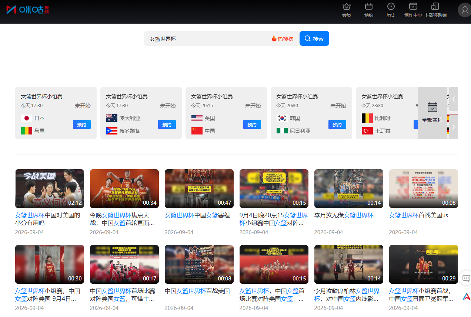
Task: Click 今天 23:30 match time
Action: [x=373, y=106]
